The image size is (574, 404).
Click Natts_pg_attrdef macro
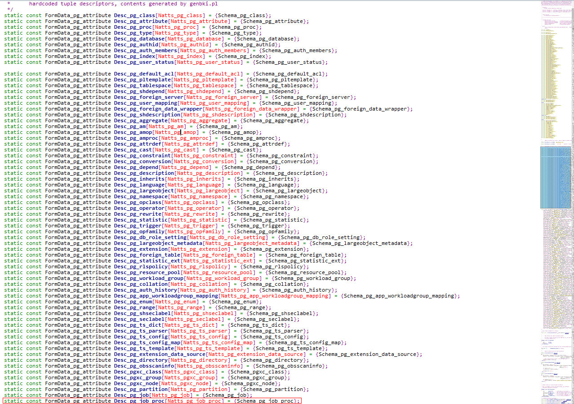click(190, 144)
